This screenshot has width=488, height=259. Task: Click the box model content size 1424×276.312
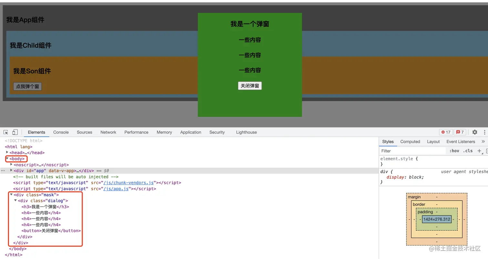pos(437,219)
